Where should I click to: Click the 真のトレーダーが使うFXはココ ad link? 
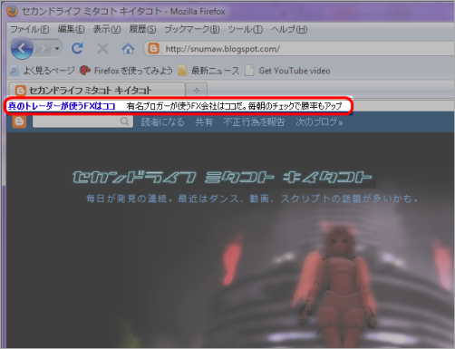click(62, 106)
